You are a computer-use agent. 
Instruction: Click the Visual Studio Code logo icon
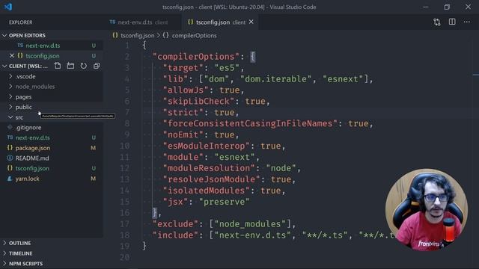[8, 7]
